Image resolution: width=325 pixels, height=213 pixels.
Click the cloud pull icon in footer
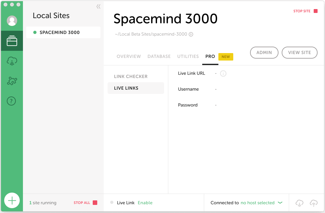point(299,203)
